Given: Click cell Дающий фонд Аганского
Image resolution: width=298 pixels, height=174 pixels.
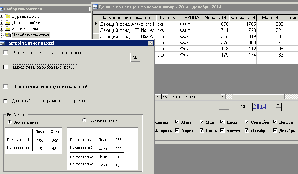Looking at the screenshot, I should 127,24.
